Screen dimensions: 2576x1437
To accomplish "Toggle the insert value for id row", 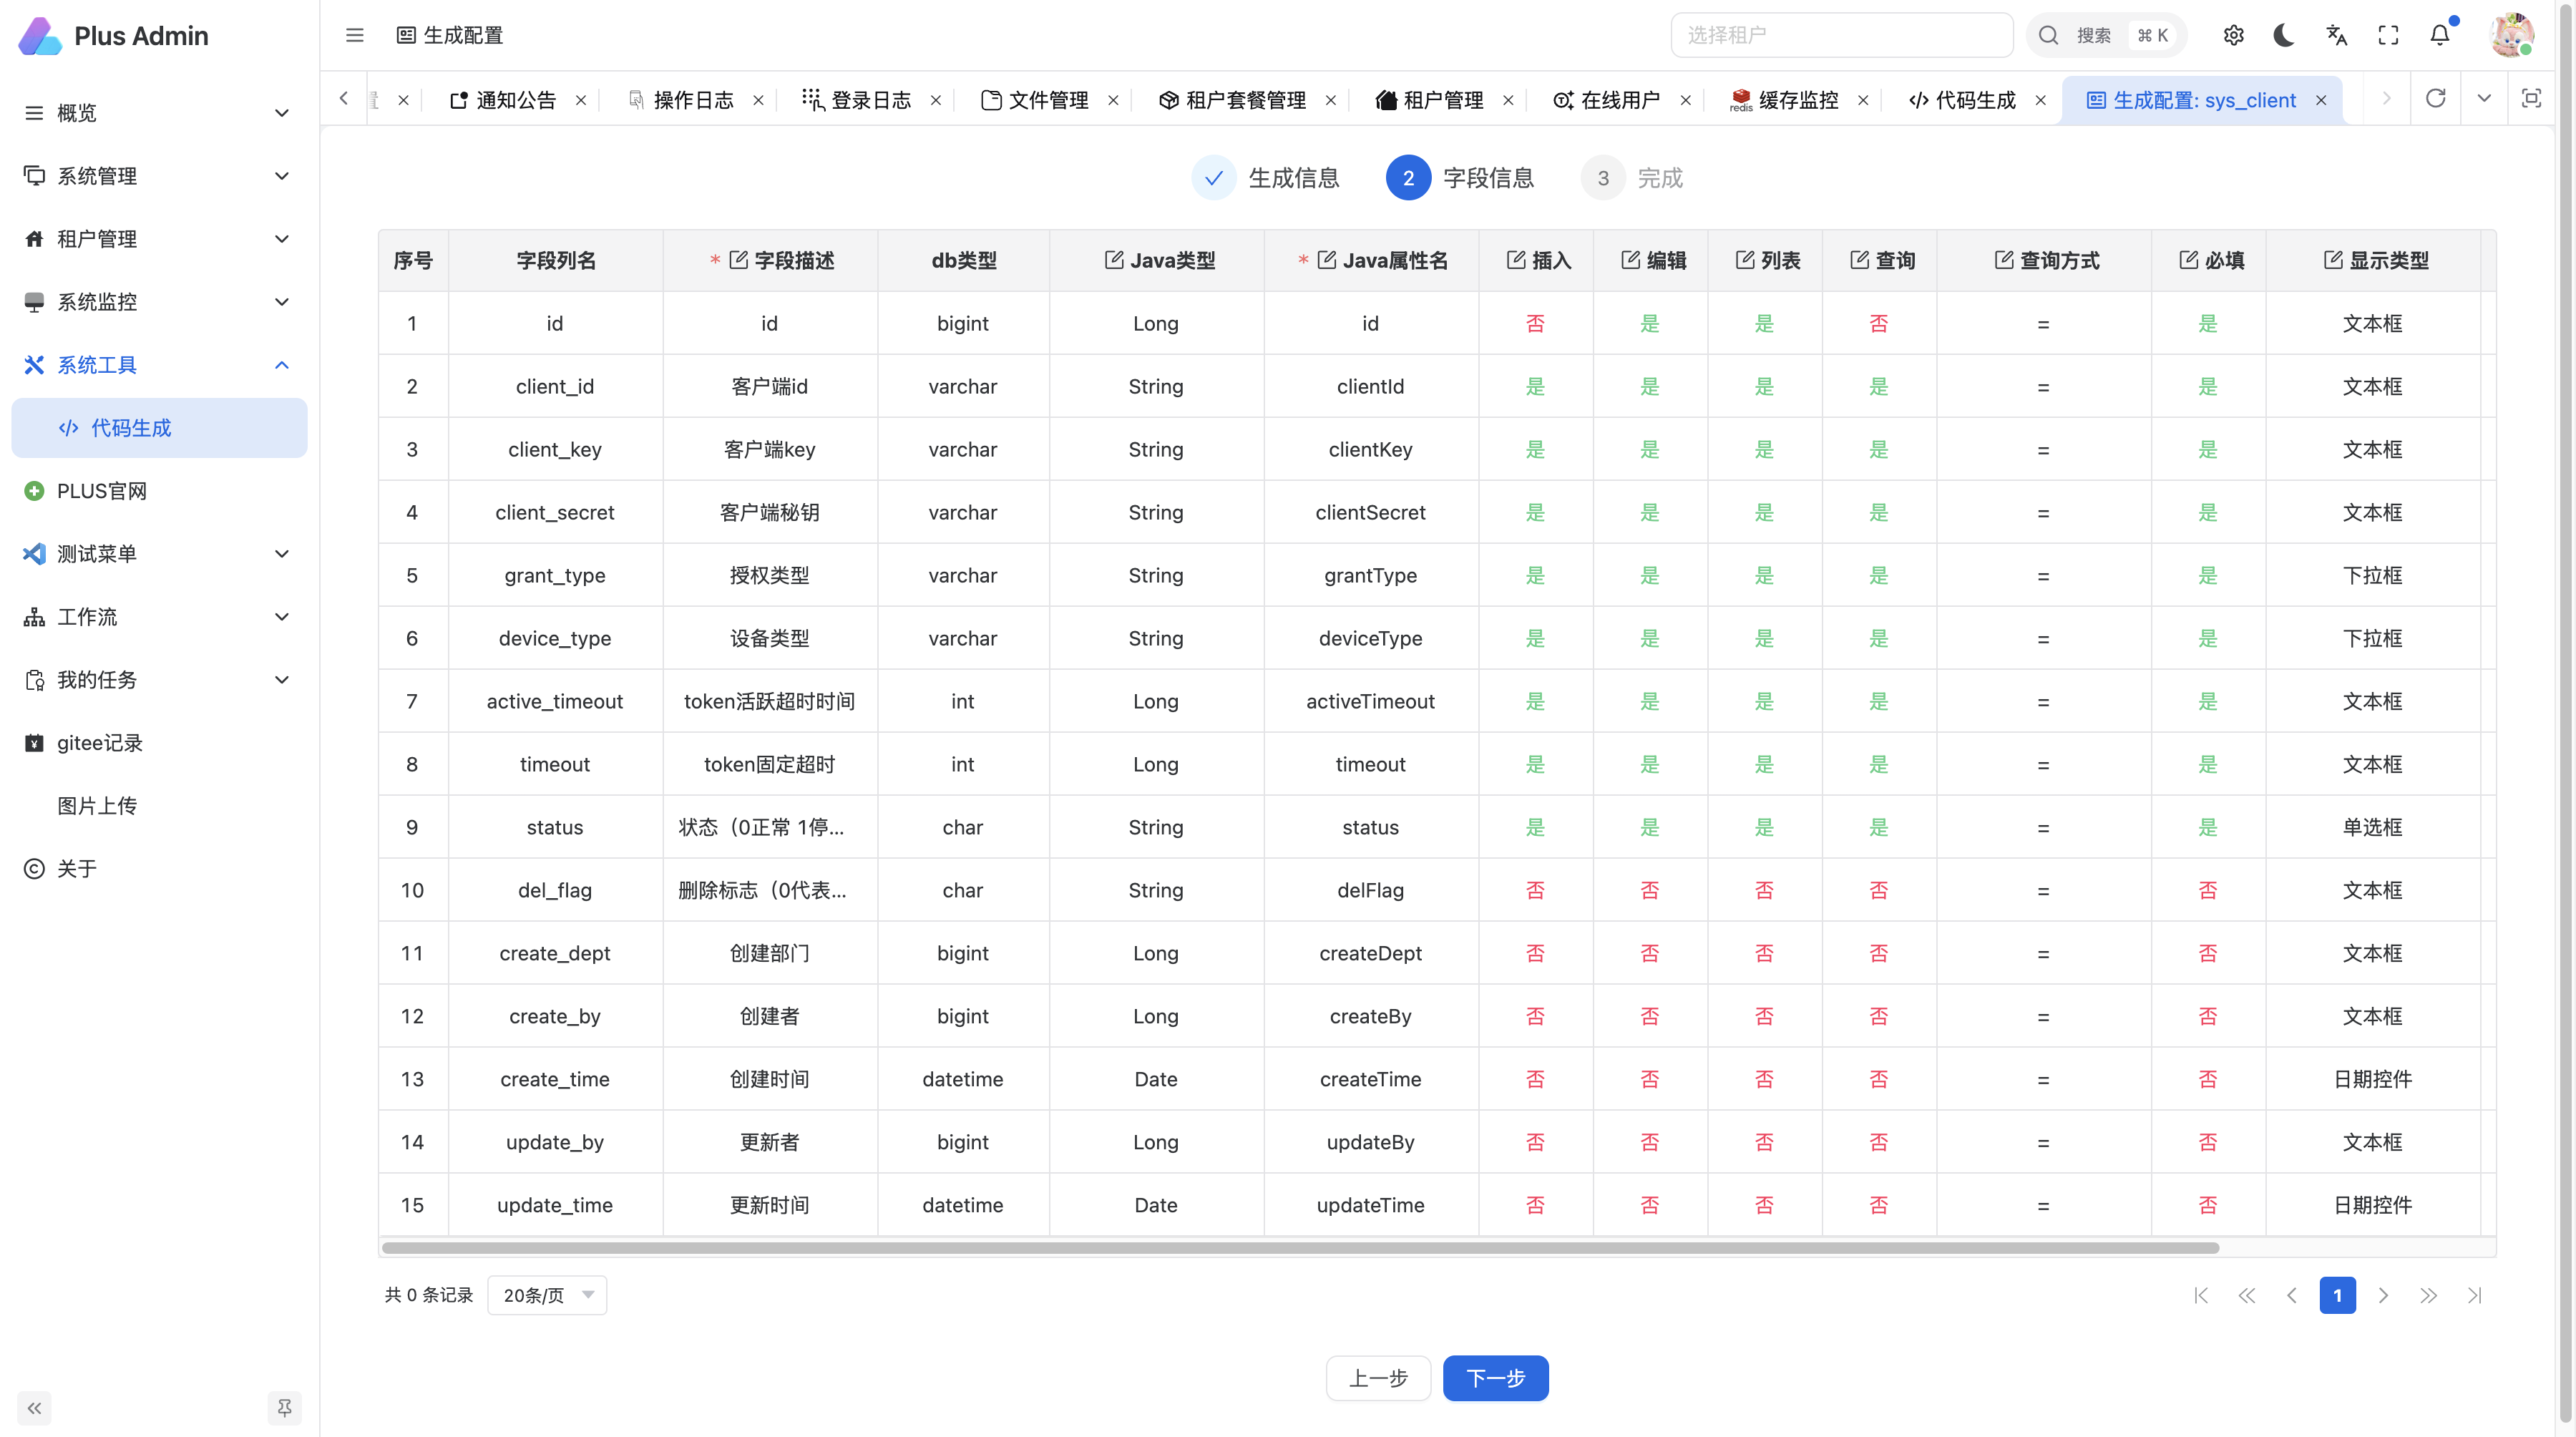I will pos(1535,324).
